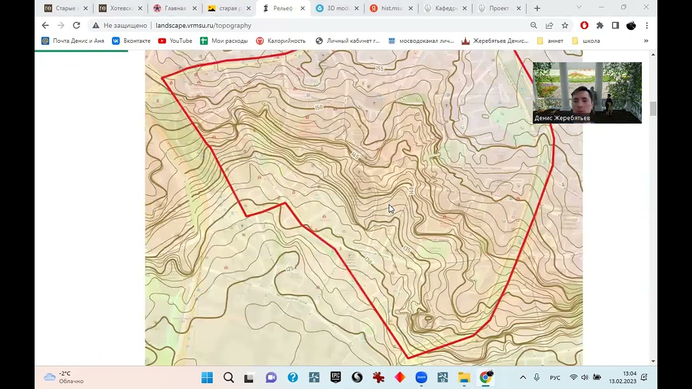Open the Teams Chat taskbar icon
692x389 pixels.
271,378
